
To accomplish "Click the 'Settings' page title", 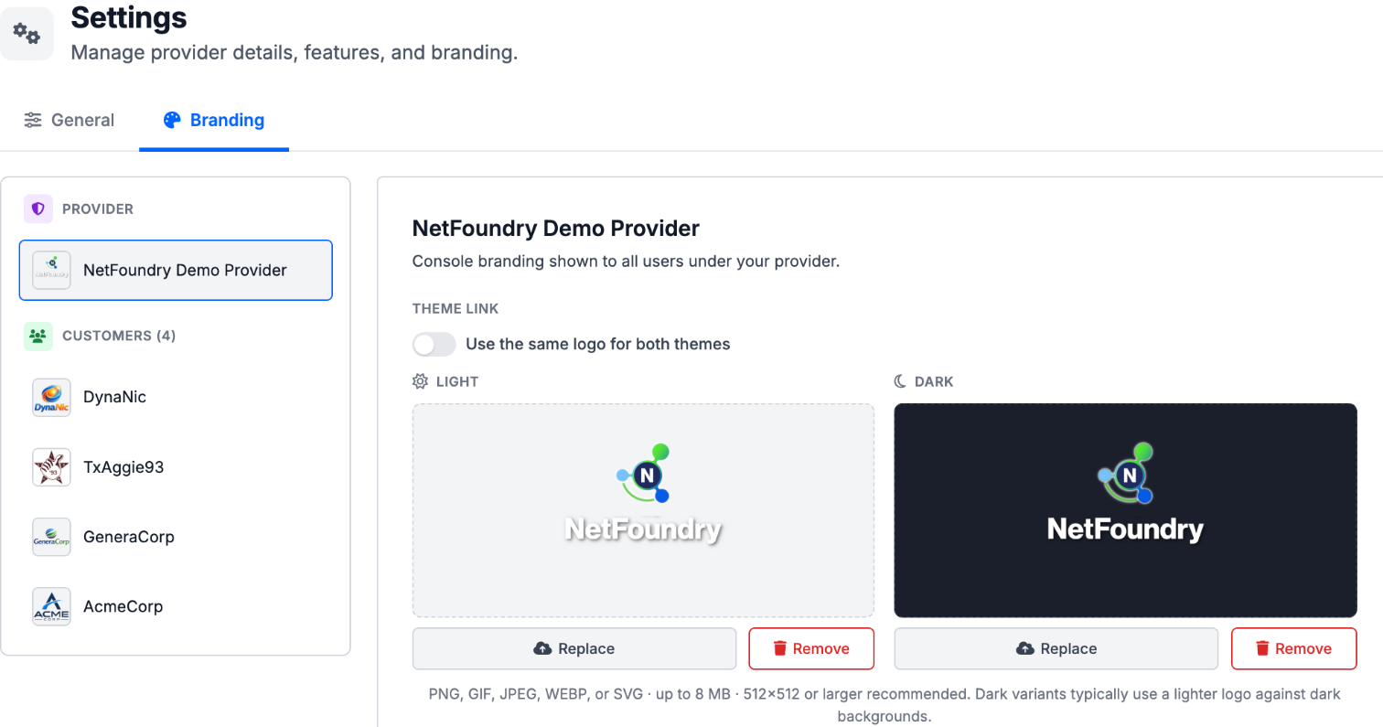I will [129, 16].
